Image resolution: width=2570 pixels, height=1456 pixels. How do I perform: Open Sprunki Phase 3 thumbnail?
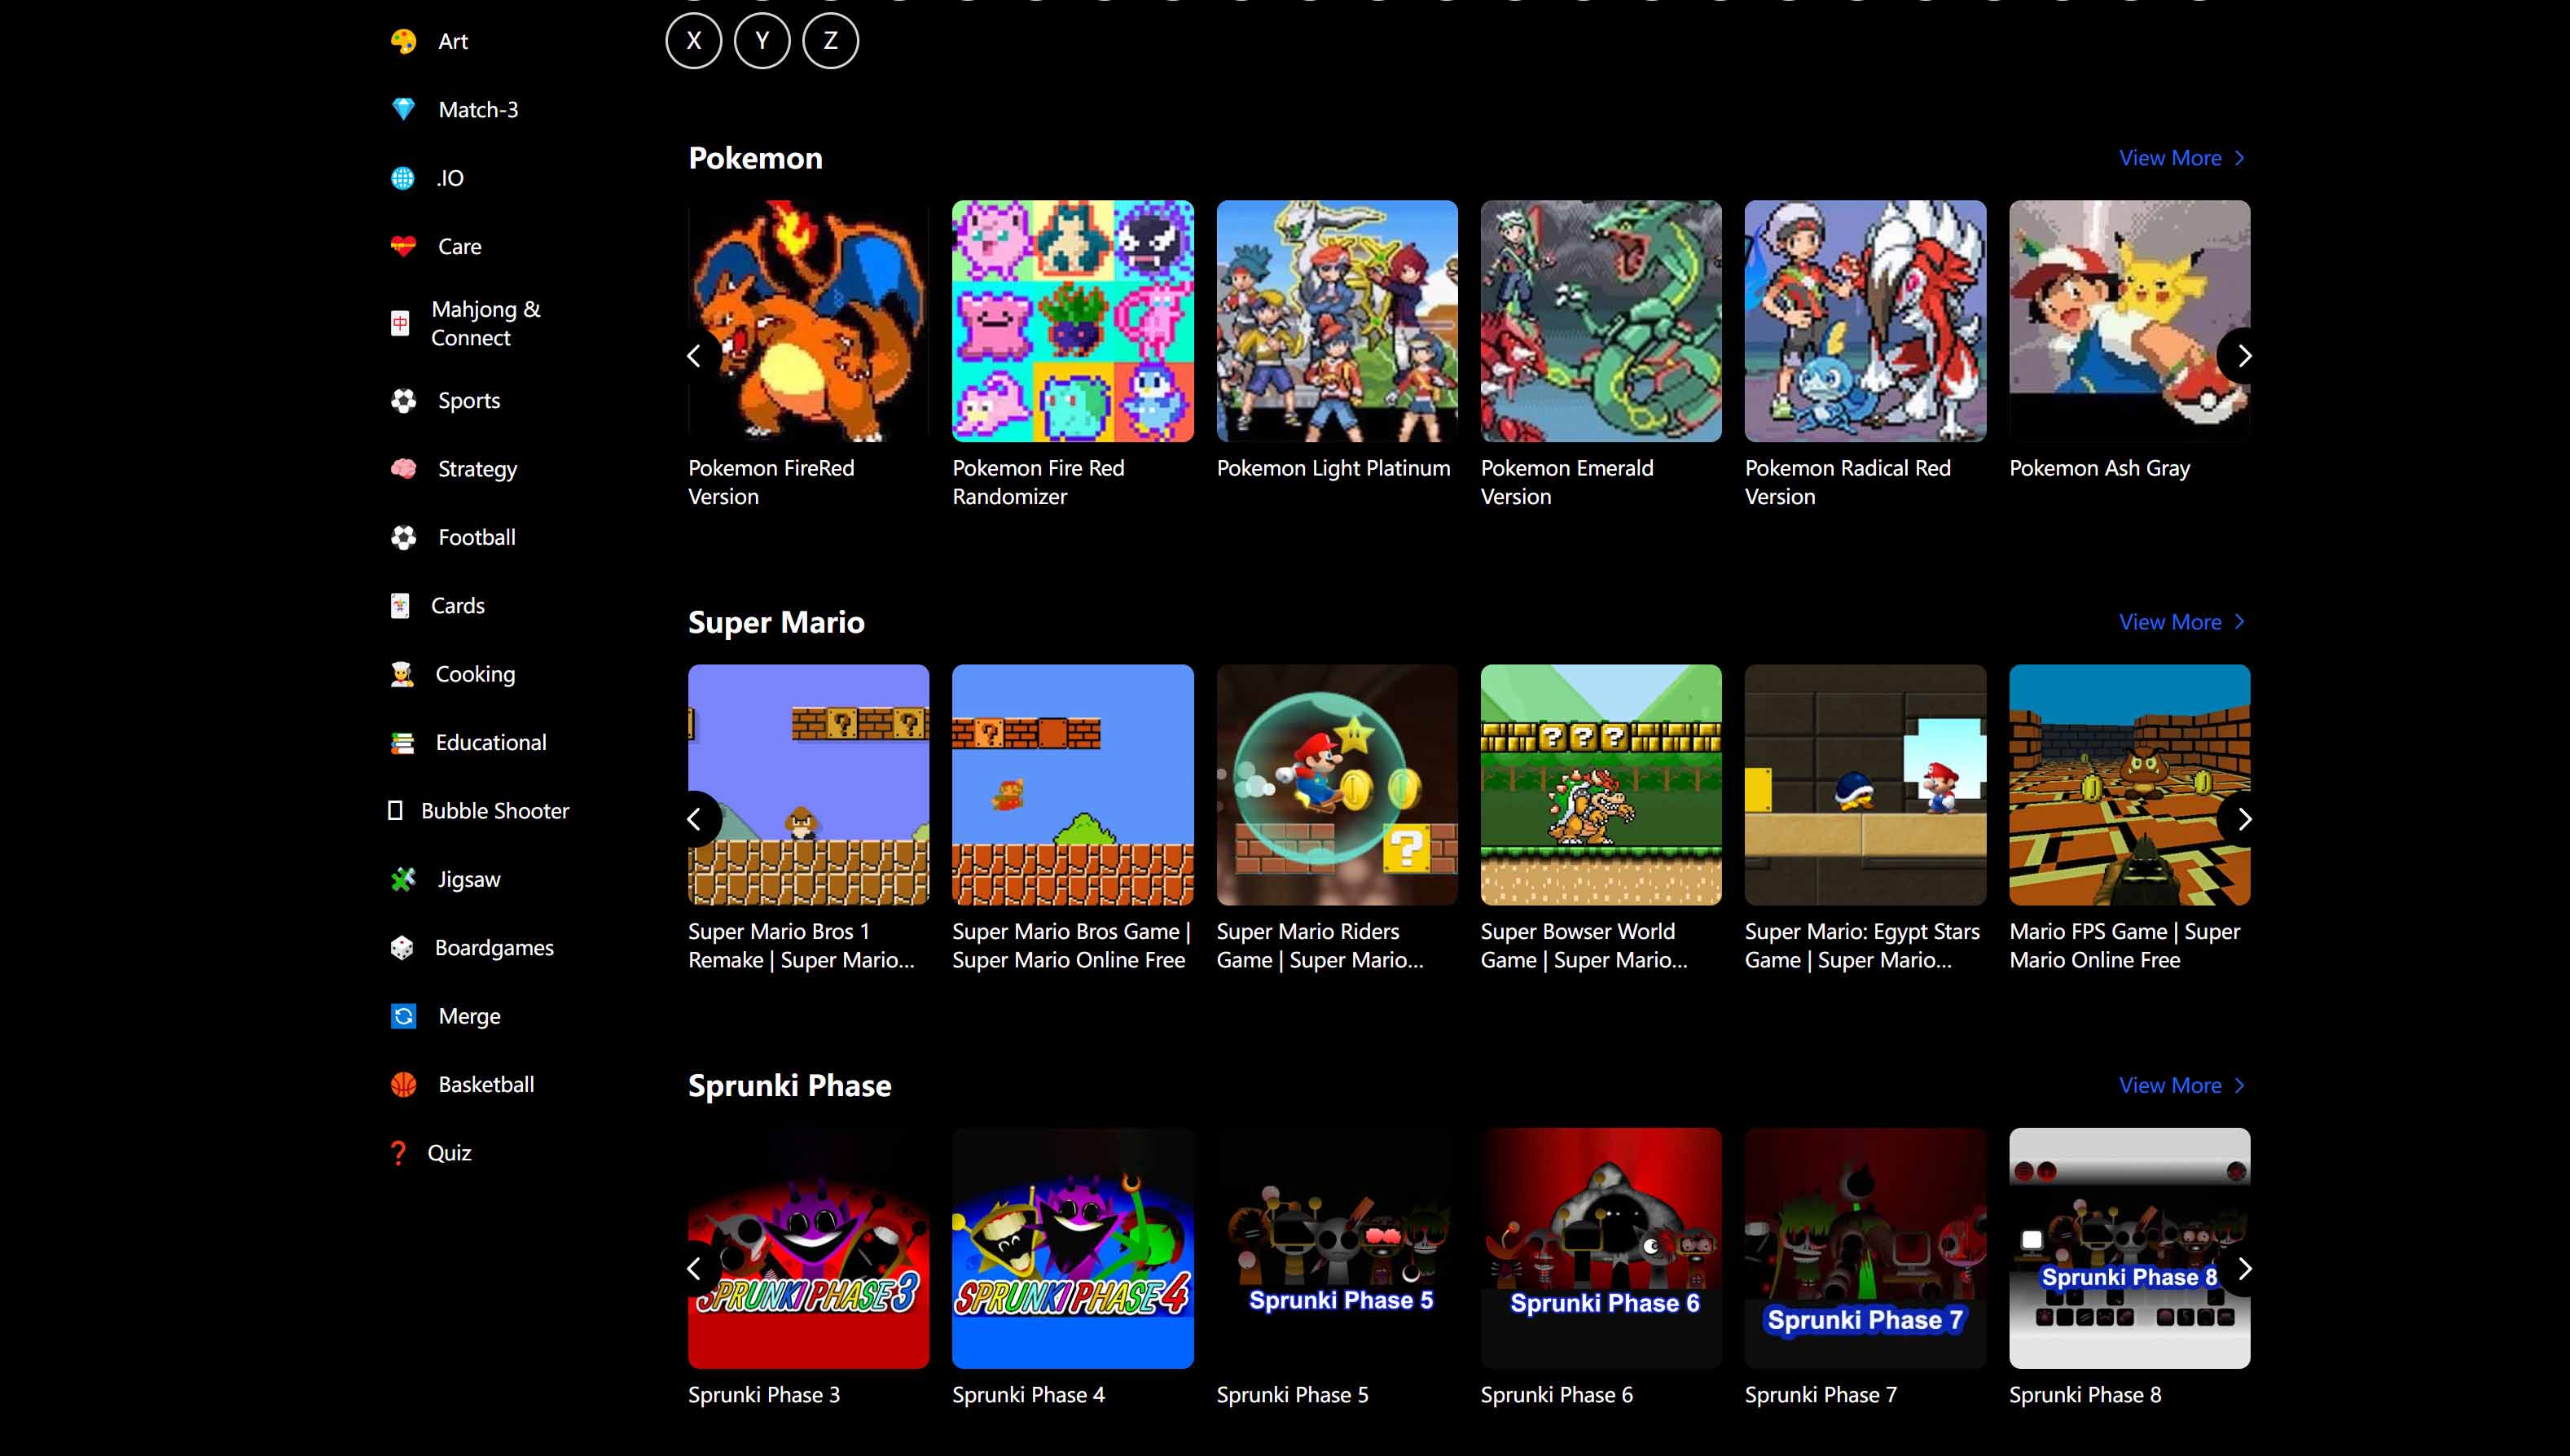808,1249
